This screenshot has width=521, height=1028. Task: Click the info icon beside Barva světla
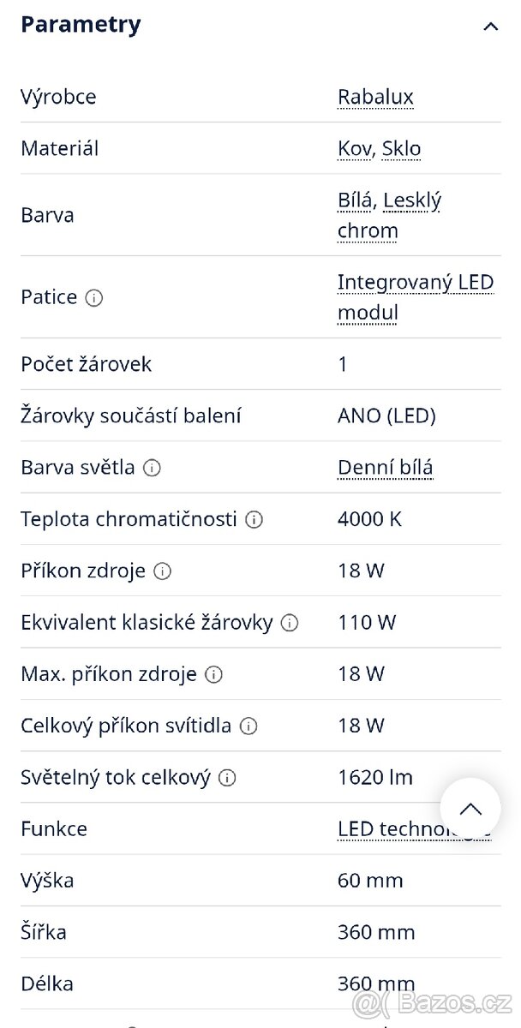(152, 469)
